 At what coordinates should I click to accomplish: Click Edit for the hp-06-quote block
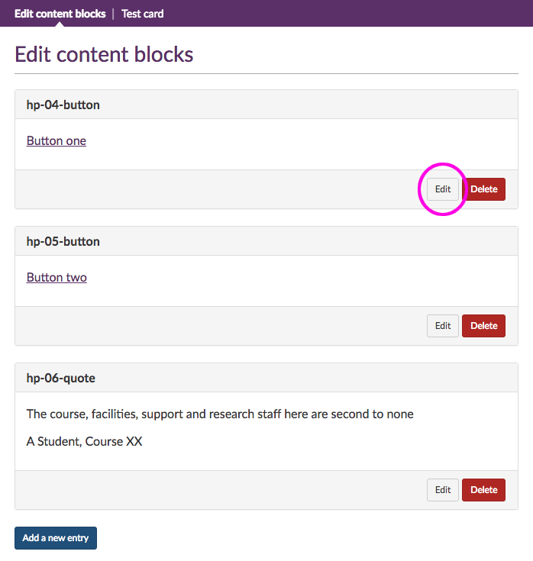click(443, 490)
